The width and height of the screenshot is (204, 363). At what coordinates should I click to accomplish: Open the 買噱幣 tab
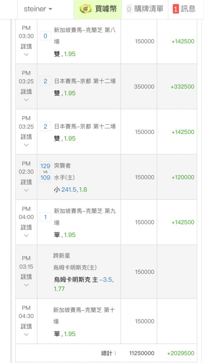pos(98,9)
